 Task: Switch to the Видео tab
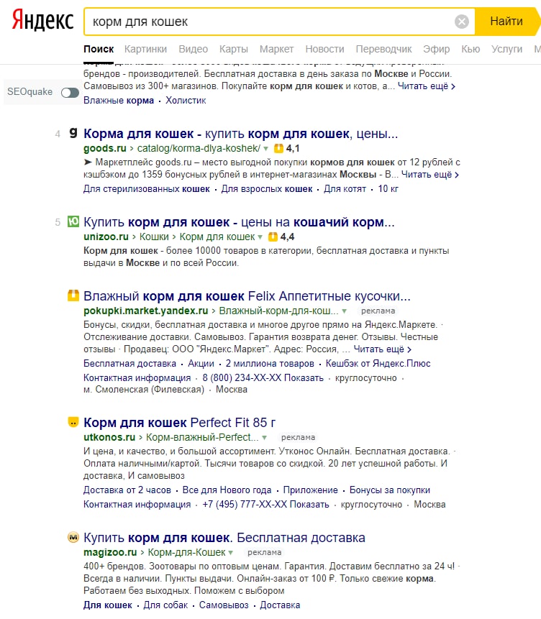point(194,50)
